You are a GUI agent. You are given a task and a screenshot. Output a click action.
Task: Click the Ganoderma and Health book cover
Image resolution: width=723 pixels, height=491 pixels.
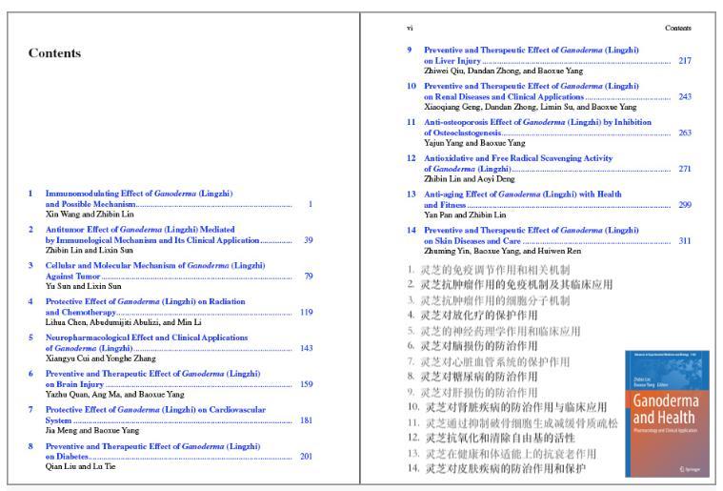tap(667, 414)
